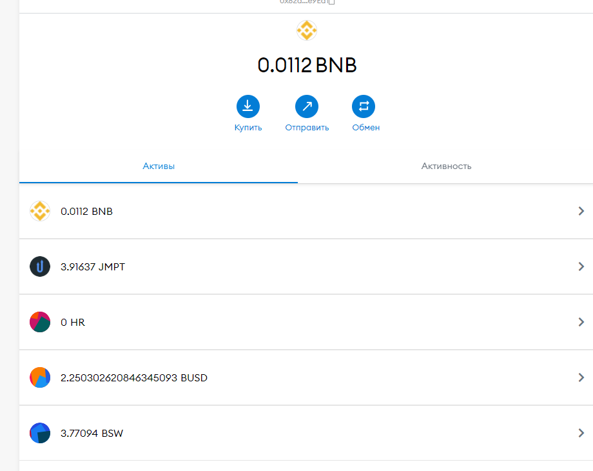
Task: Expand the BUSD asset row chevron
Action: pos(581,377)
